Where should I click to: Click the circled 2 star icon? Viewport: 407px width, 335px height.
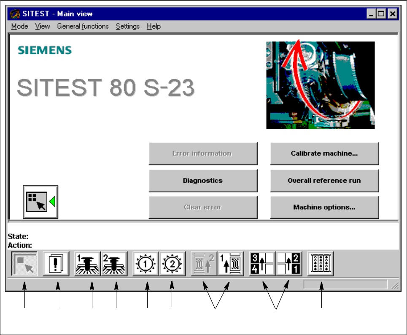(x=173, y=264)
